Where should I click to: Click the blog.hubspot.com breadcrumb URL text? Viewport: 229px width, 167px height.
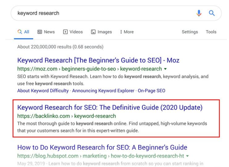[100, 156]
